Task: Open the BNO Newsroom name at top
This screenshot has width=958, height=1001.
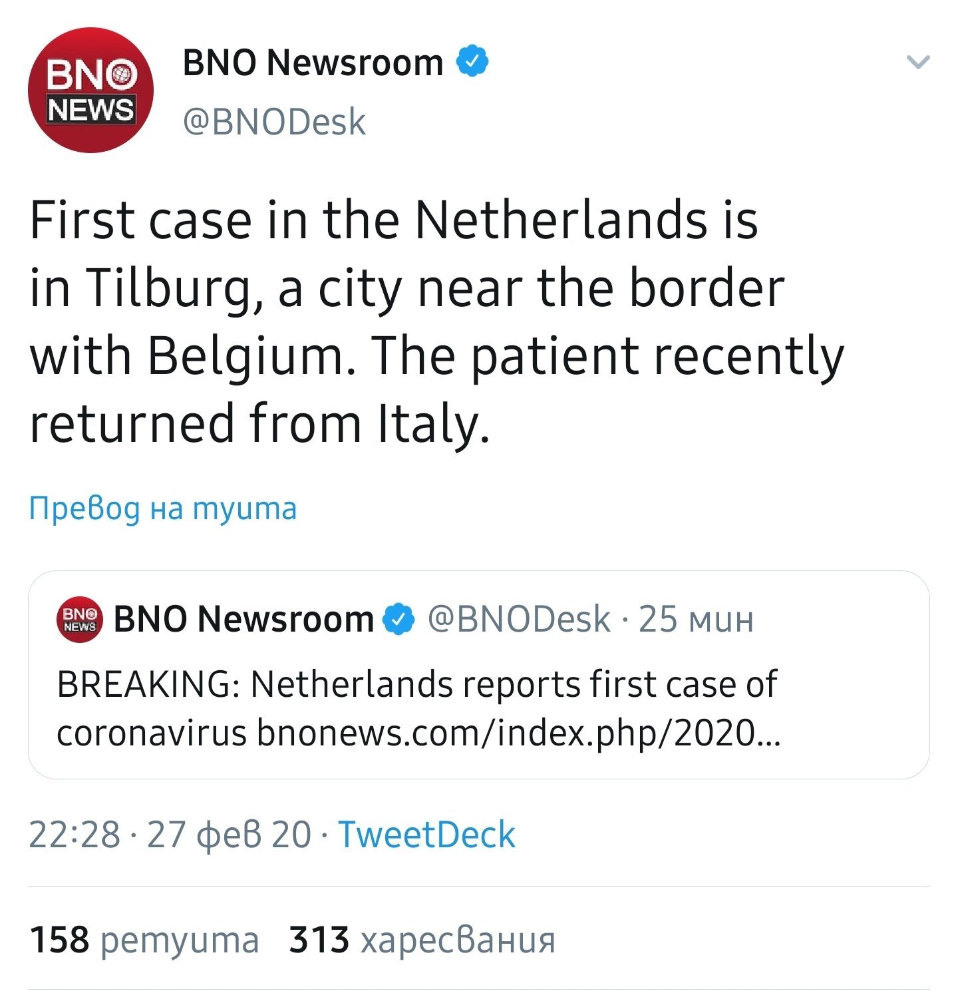Action: (313, 63)
